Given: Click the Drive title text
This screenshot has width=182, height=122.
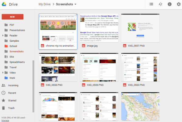Looking at the screenshot, I should pos(13,5).
